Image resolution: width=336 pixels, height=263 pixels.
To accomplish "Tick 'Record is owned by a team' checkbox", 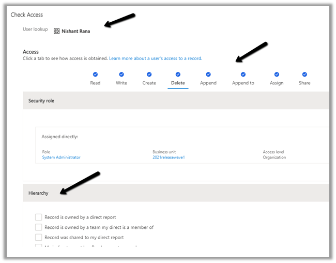I will pyautogui.click(x=39, y=227).
